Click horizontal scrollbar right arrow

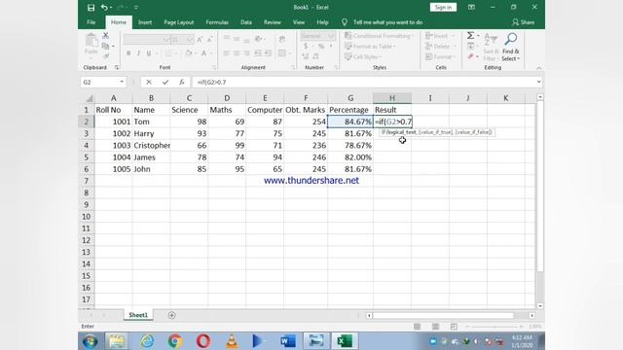tap(532, 315)
